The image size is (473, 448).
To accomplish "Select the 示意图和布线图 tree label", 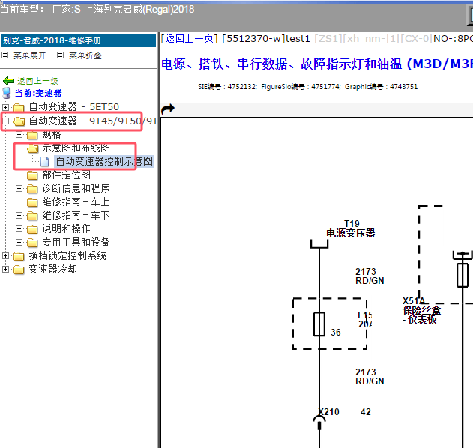I will pos(76,148).
